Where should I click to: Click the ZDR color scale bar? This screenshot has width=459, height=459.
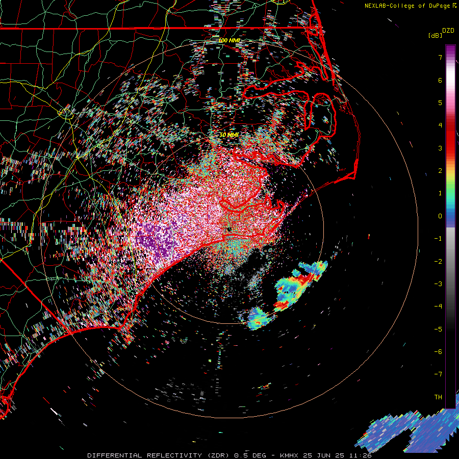point(450,226)
